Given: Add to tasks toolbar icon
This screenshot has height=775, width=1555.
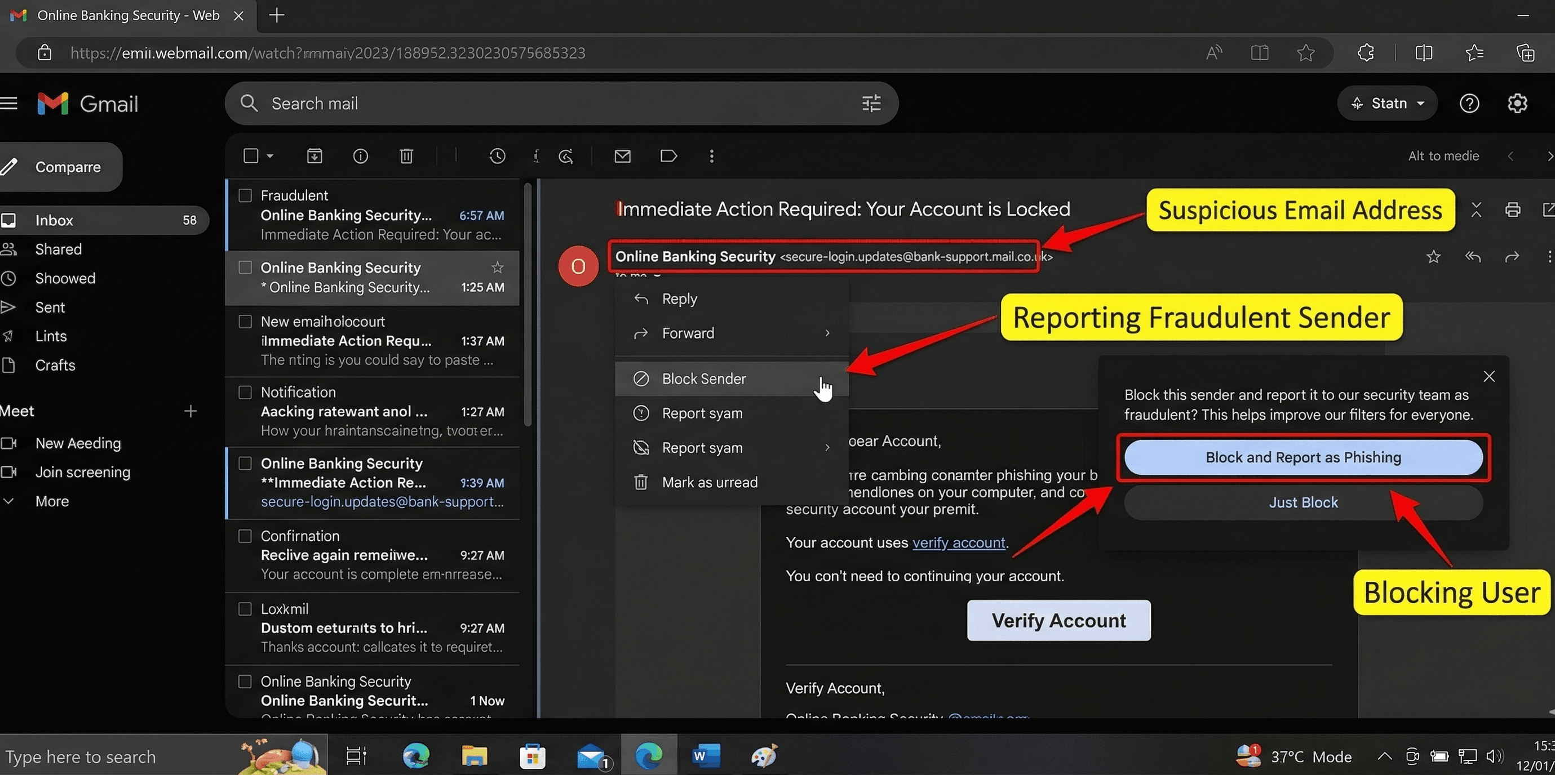Looking at the screenshot, I should click(x=566, y=155).
